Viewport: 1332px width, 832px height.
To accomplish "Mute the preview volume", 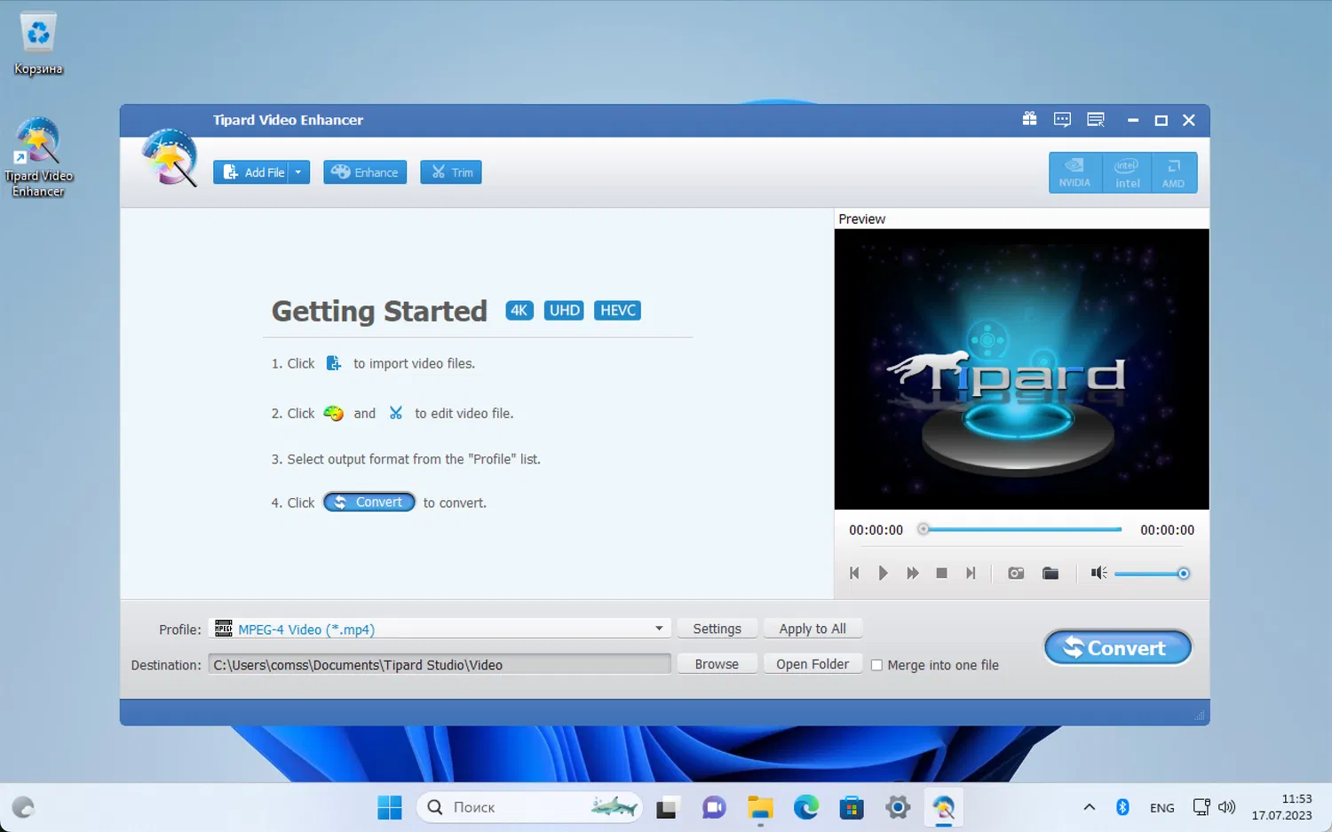I will 1098,574.
